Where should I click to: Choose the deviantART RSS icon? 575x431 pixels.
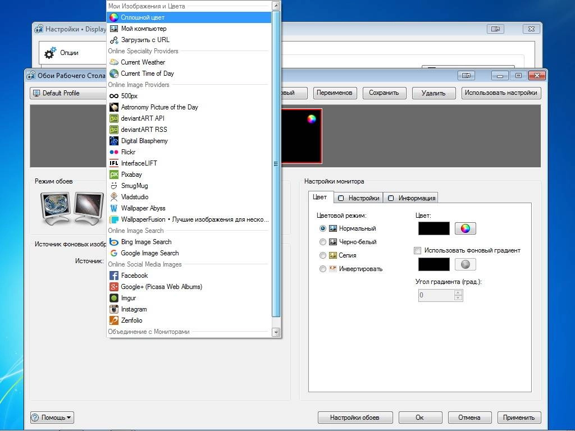pyautogui.click(x=114, y=130)
